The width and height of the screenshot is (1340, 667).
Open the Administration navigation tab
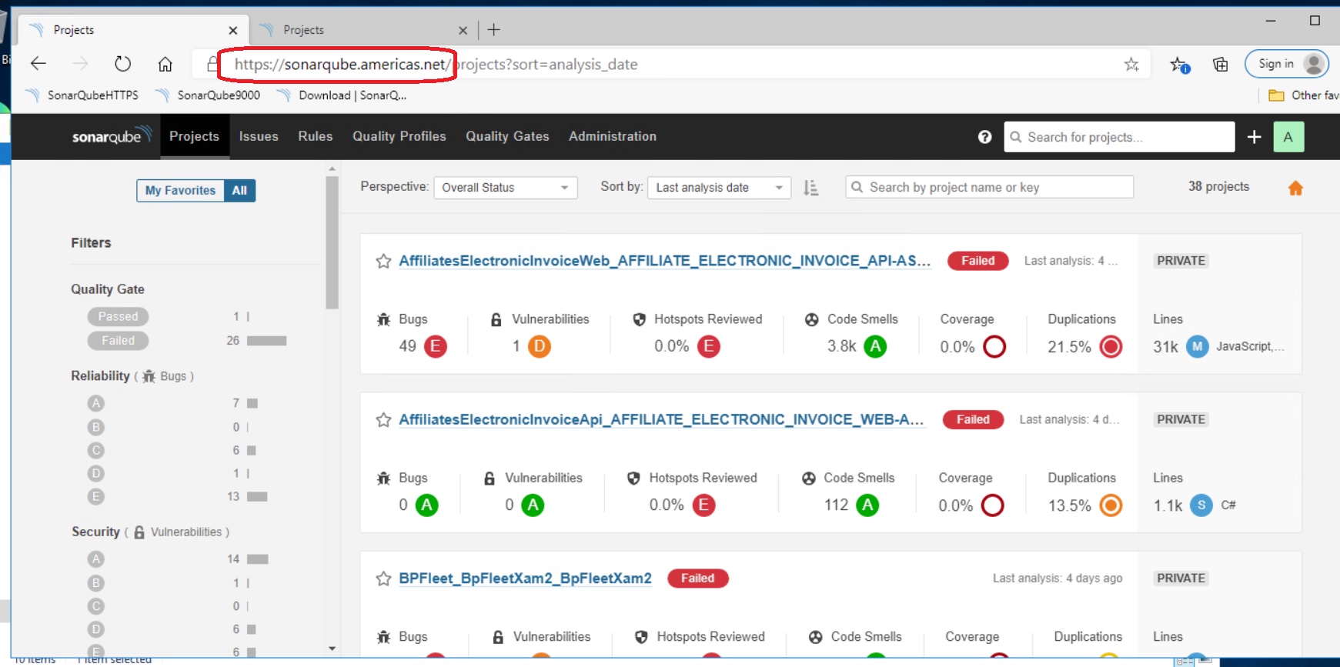point(613,136)
